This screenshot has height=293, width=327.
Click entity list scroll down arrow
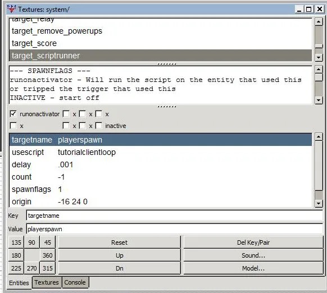click(x=319, y=57)
